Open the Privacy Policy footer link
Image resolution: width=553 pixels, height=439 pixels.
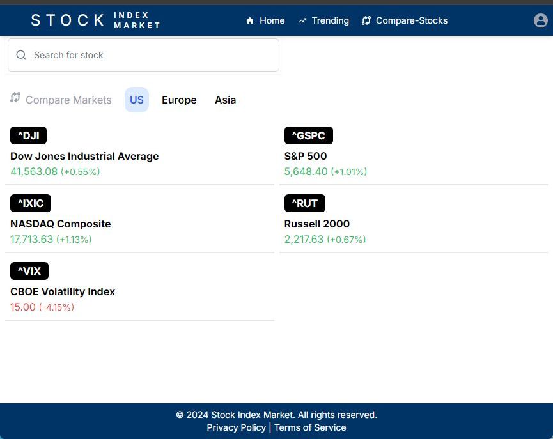click(x=237, y=427)
